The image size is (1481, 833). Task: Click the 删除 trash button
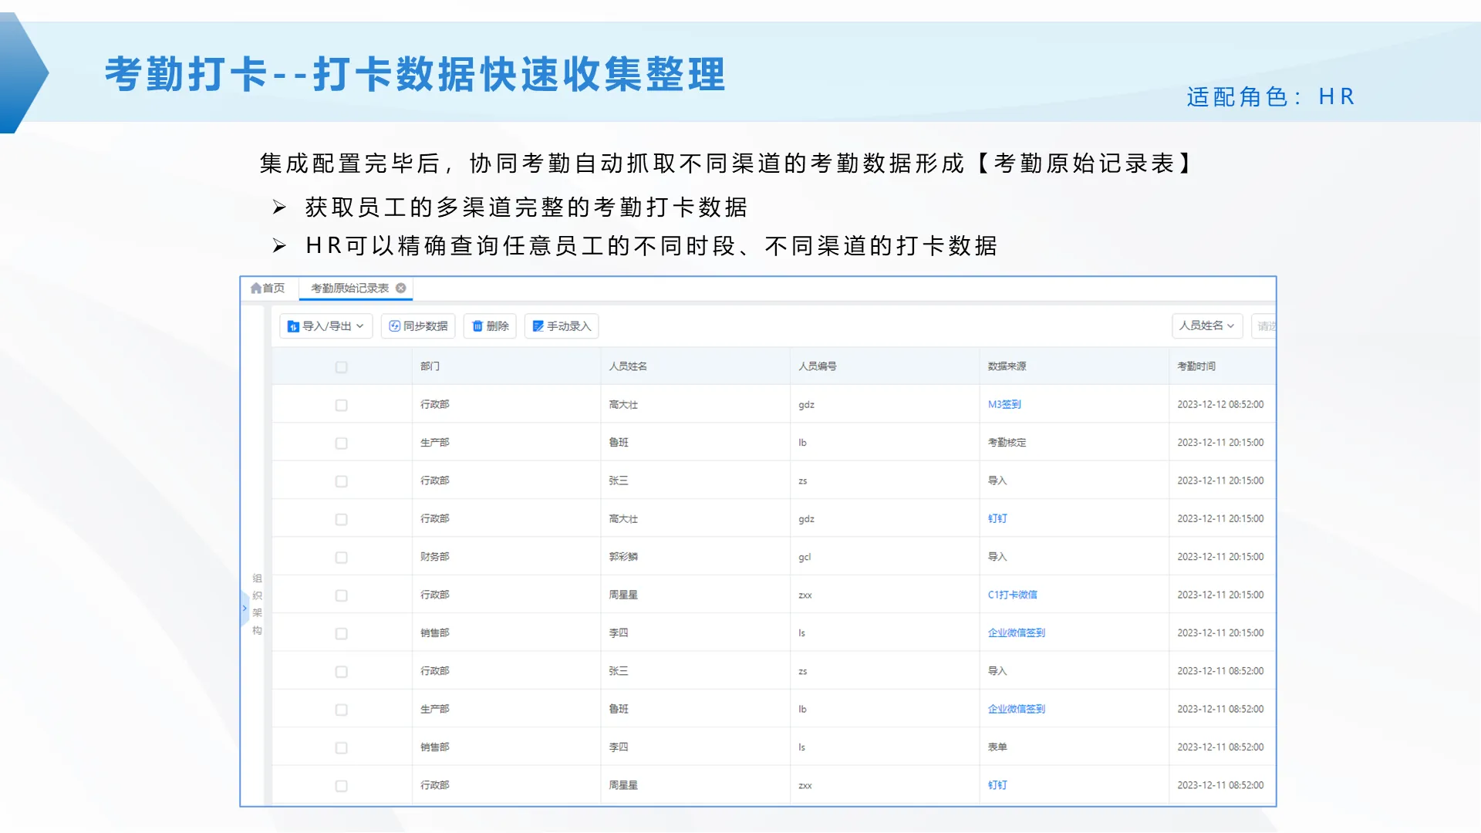[x=490, y=326]
